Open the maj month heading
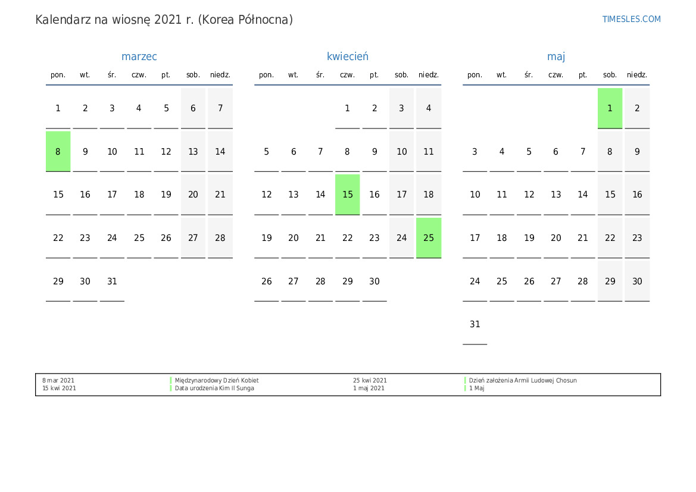 tap(555, 57)
